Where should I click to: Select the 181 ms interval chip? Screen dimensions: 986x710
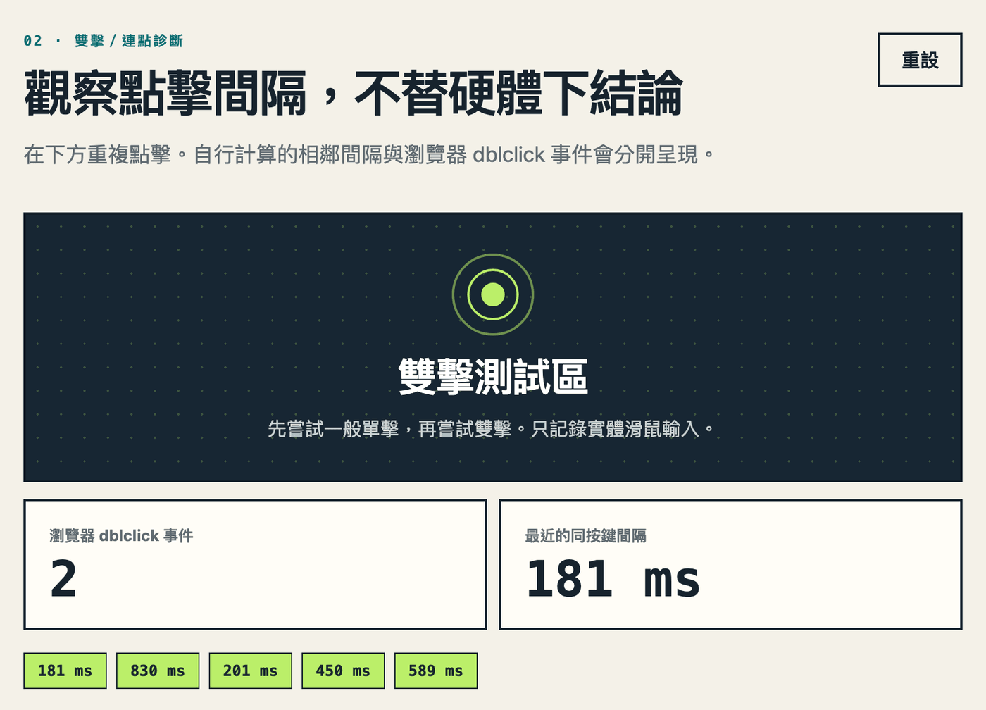[x=65, y=671]
